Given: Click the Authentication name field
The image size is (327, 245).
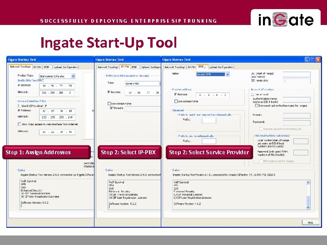Looking at the screenshot, I should [x=297, y=100].
